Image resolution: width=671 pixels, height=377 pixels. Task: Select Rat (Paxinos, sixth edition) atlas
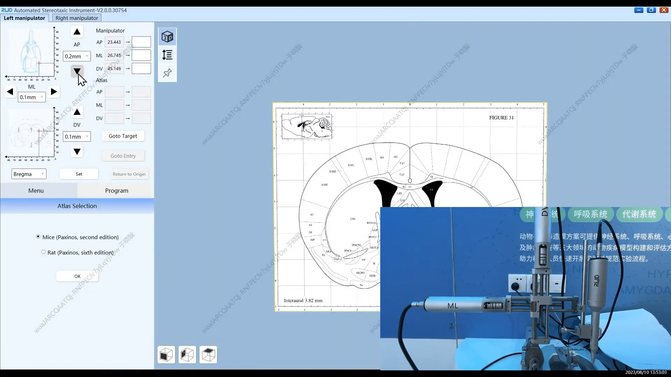pos(43,252)
